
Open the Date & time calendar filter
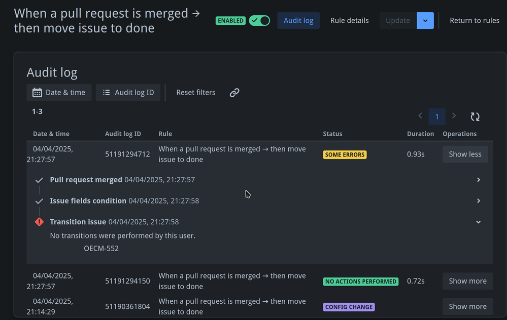(x=59, y=92)
